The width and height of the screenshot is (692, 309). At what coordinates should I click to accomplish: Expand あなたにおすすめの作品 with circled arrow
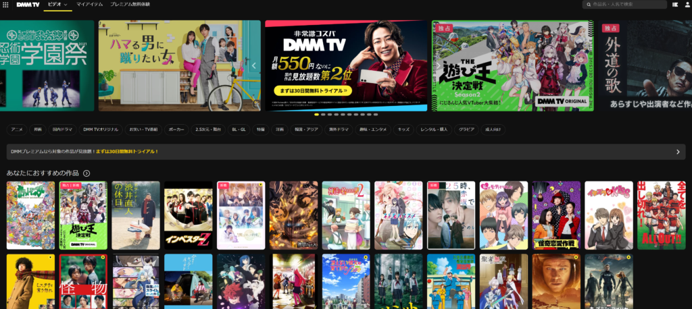(x=86, y=173)
